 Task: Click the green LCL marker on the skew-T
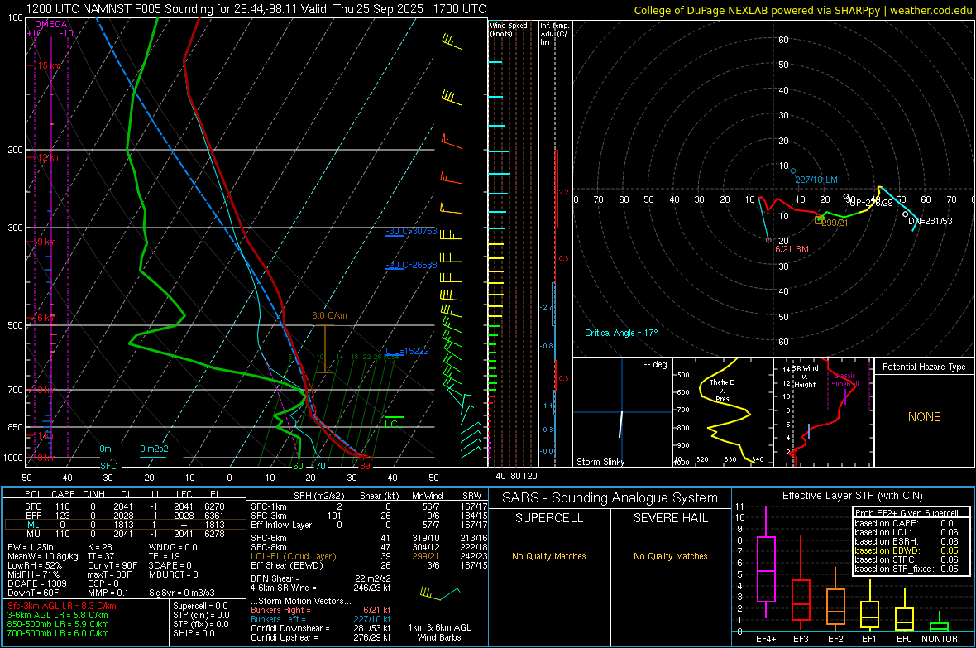[394, 423]
